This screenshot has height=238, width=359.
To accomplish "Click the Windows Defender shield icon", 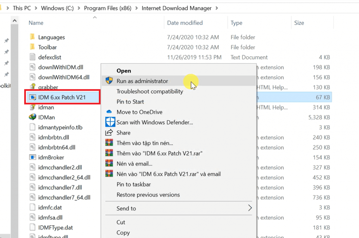I will pos(110,122).
